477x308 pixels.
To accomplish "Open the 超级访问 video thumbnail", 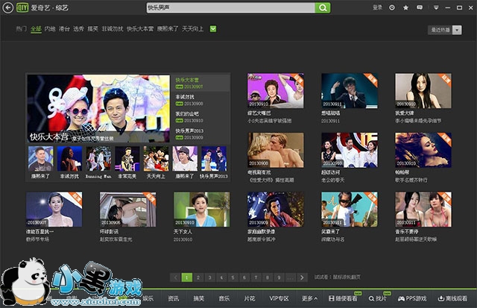I will tap(350, 150).
